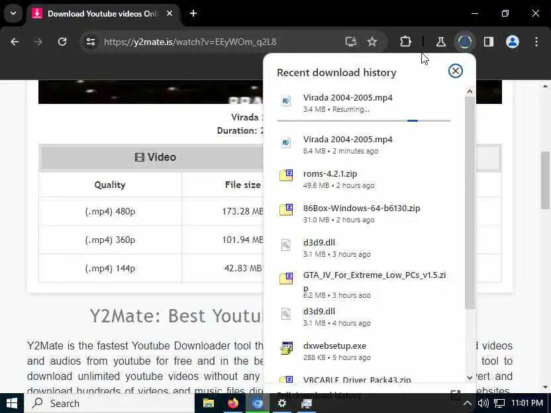551x413 pixels.
Task: Close the Download Youtube videos tab
Action: click(x=170, y=13)
